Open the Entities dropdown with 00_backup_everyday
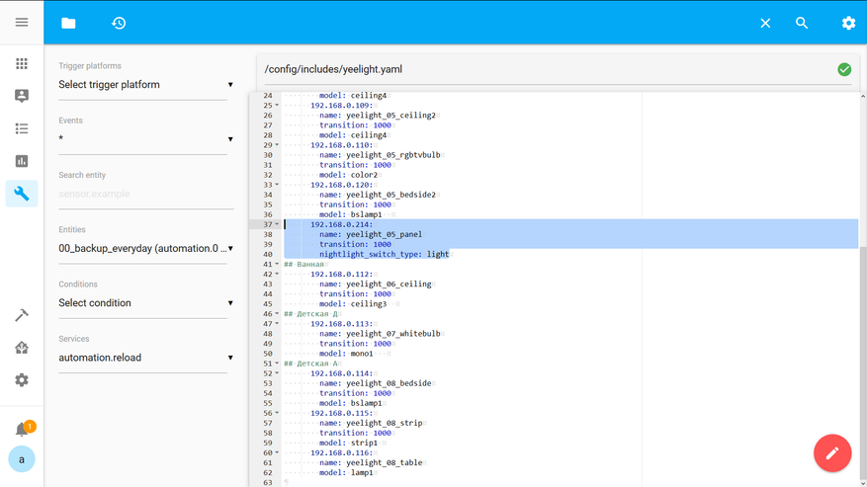867x487 pixels. pyautogui.click(x=146, y=249)
